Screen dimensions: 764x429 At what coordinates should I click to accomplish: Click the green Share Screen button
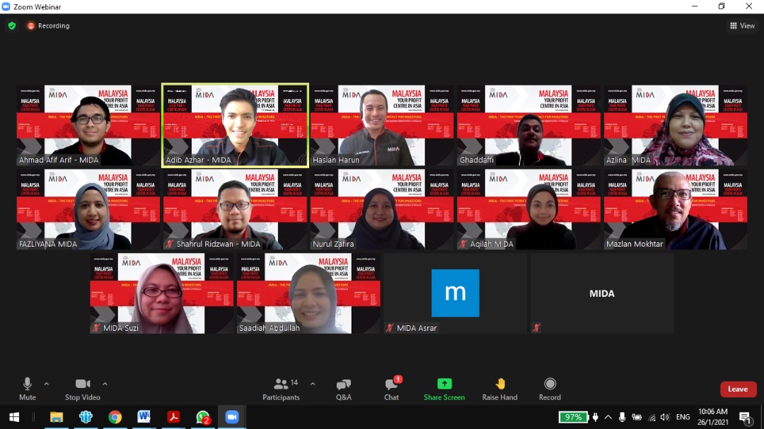444,389
